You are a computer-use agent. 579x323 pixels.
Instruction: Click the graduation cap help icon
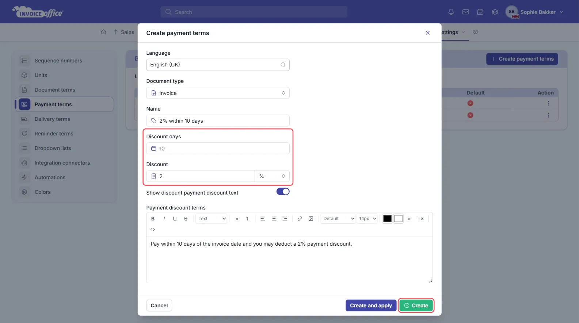[495, 12]
